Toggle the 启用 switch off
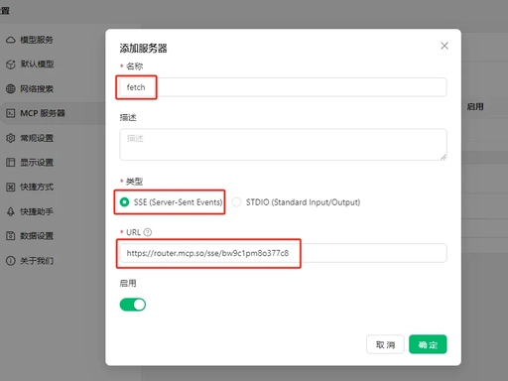This screenshot has height=381, width=508. tap(133, 305)
